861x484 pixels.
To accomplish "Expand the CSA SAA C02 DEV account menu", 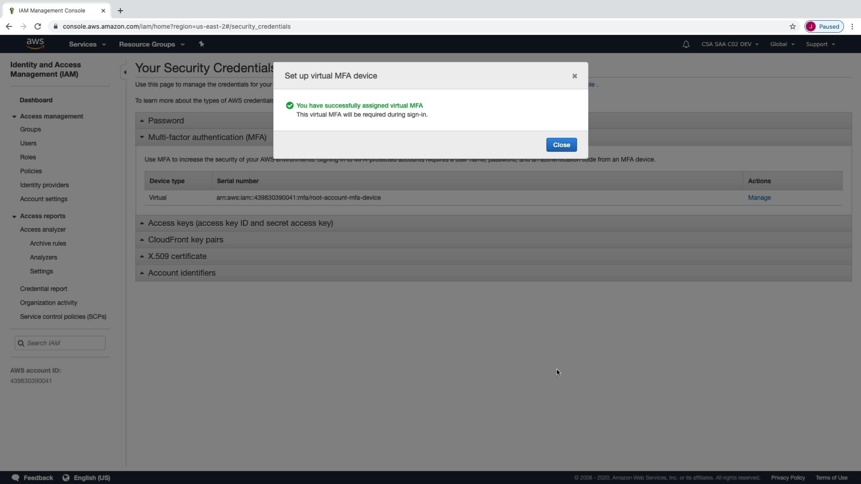I will click(x=730, y=44).
